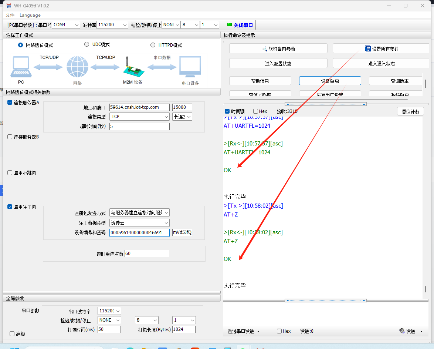
Task: Open the Language menu
Action: [x=30, y=15]
